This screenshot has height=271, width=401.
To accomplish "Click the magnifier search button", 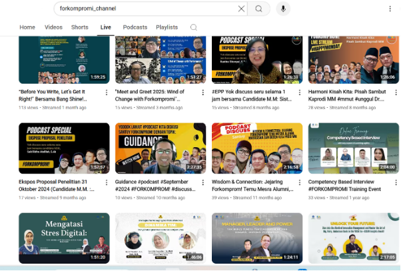I will click(259, 9).
